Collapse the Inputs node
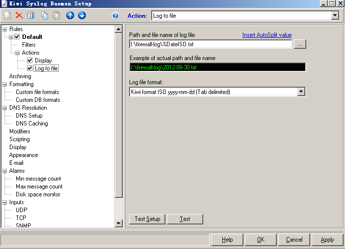The image size is (345, 249). (4, 202)
